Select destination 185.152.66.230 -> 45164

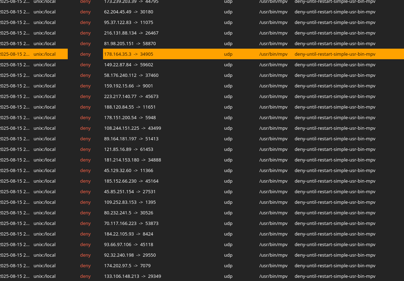coord(131,181)
